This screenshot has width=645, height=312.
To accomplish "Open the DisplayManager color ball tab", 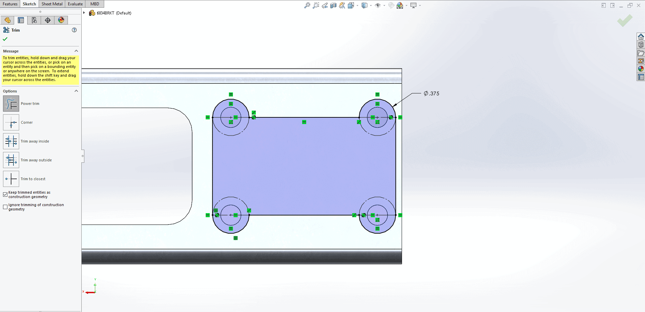I will (x=61, y=20).
